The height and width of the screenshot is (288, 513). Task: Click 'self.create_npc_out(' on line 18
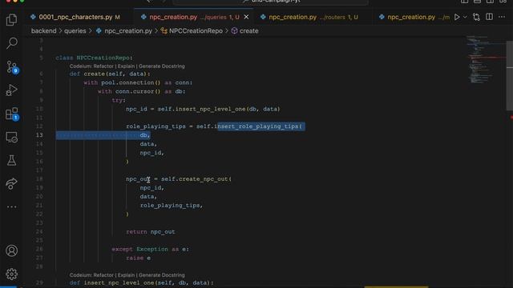196,179
